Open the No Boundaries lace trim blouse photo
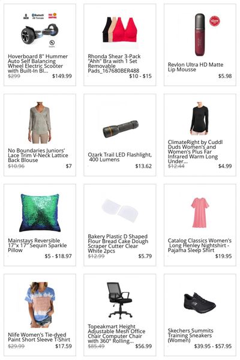Viewport: 240px width, 360px height. point(40,122)
